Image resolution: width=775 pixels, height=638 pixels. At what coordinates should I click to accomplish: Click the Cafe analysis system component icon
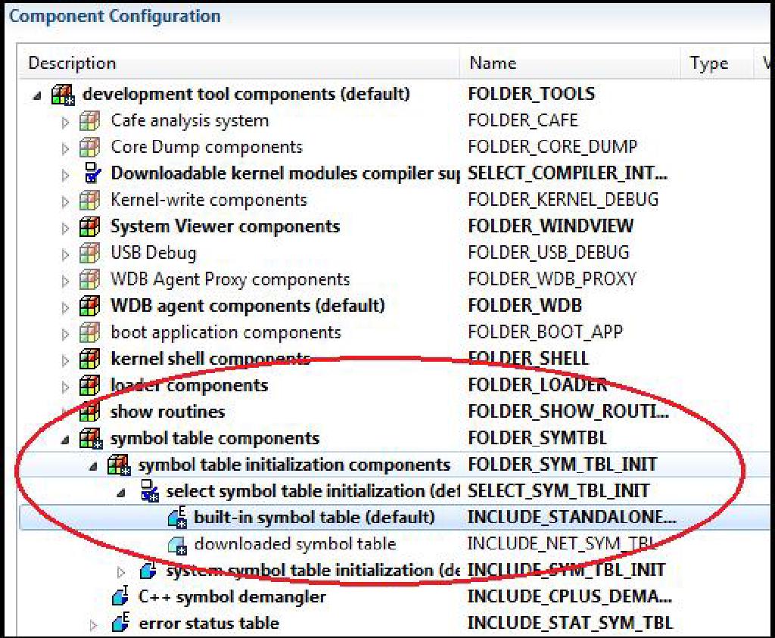89,120
